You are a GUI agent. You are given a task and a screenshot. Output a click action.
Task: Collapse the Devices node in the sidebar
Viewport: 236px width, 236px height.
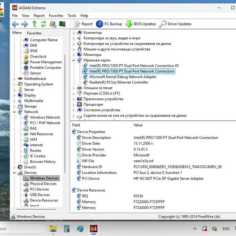14,173
